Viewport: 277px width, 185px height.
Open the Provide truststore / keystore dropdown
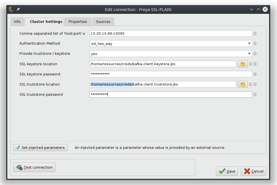[x=249, y=54]
